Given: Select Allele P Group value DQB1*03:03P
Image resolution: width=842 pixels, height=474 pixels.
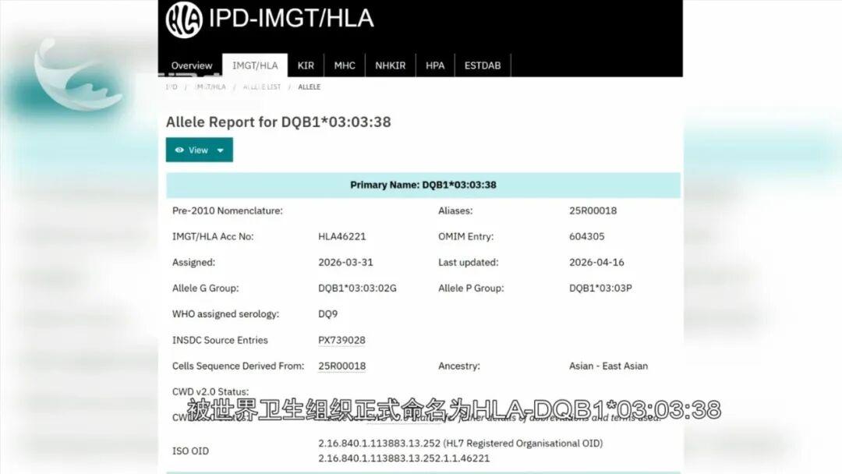Looking at the screenshot, I should pos(600,288).
